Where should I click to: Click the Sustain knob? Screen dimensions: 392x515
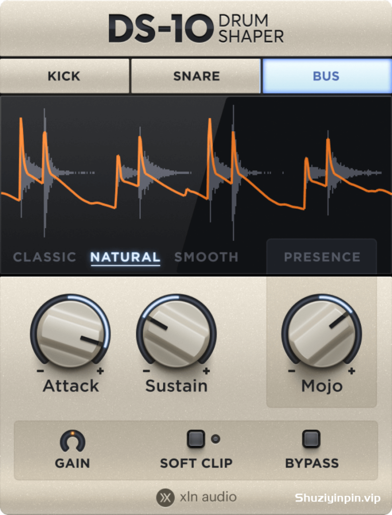coord(177,333)
